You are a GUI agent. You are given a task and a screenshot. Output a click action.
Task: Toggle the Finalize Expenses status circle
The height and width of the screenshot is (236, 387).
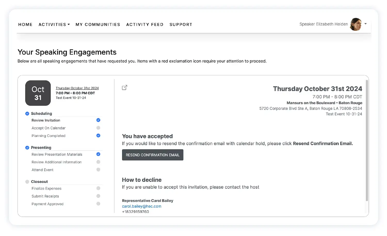(98, 188)
